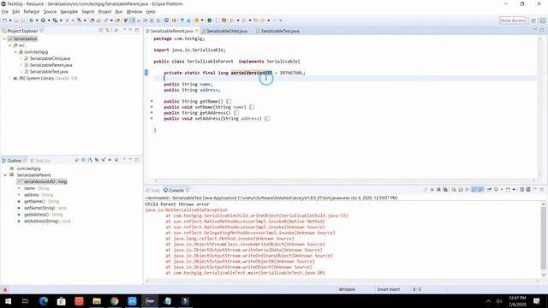Viewport: 548px width, 308px height.
Task: Collapse the src folder node
Action: pyautogui.click(x=9, y=45)
